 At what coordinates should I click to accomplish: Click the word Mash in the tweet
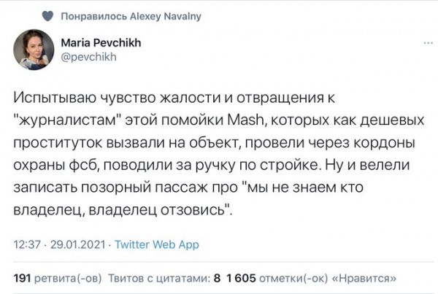pos(246,120)
